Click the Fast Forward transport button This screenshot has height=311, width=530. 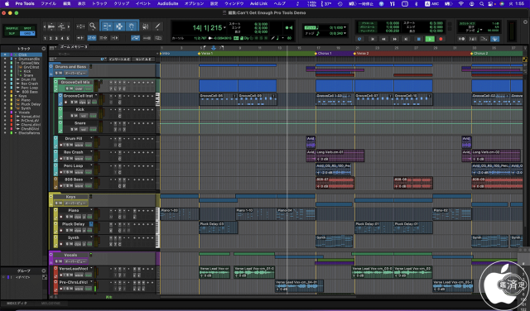click(394, 39)
